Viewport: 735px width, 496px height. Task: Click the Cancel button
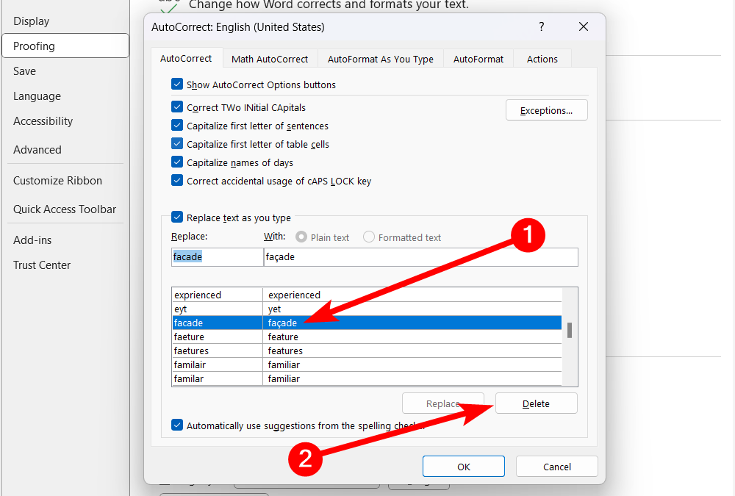[557, 467]
